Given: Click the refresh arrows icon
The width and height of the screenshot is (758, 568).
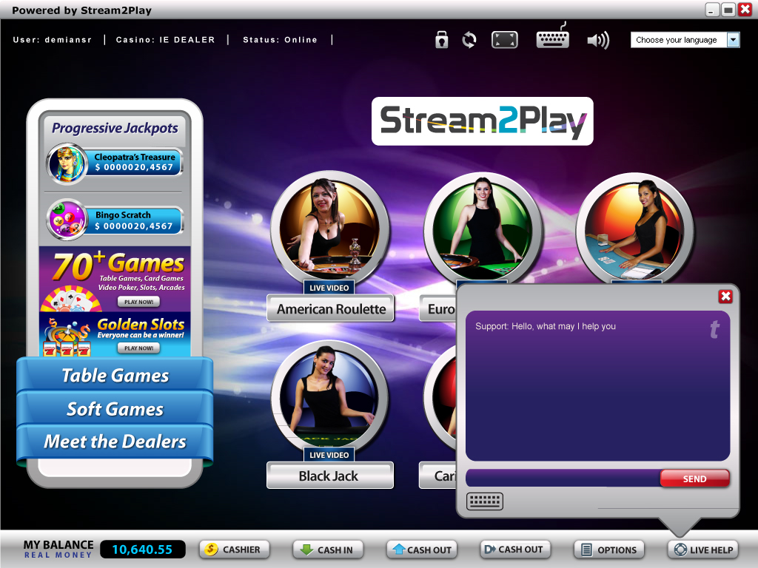Looking at the screenshot, I should 469,40.
